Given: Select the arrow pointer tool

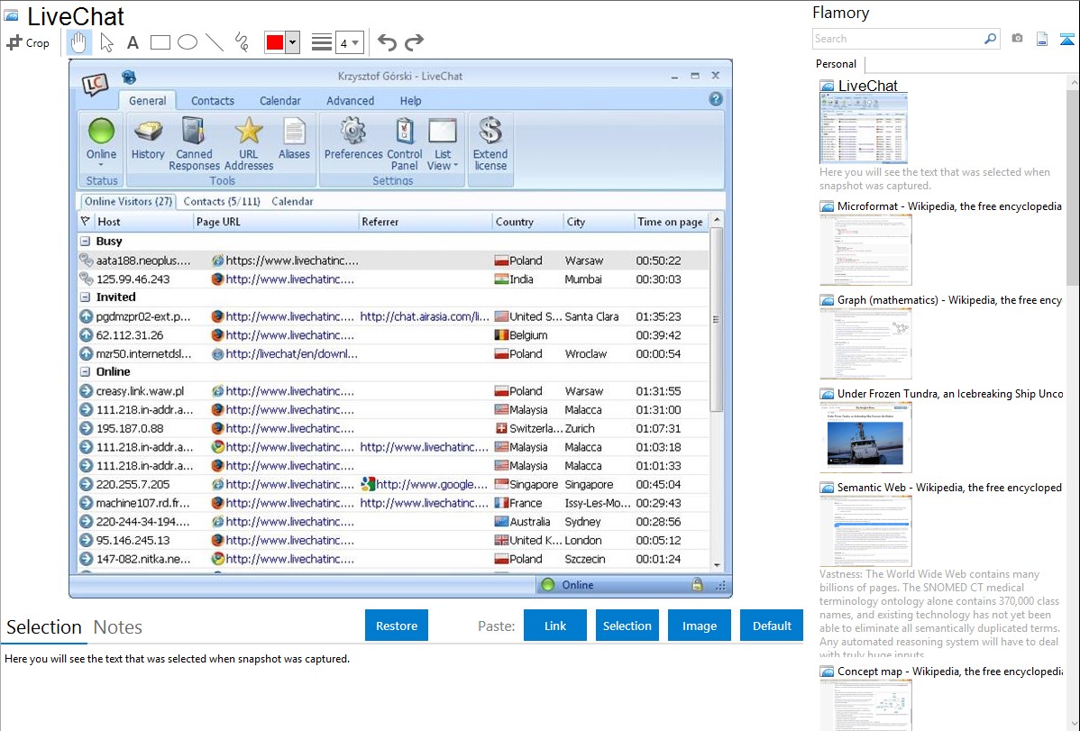Looking at the screenshot, I should 106,42.
